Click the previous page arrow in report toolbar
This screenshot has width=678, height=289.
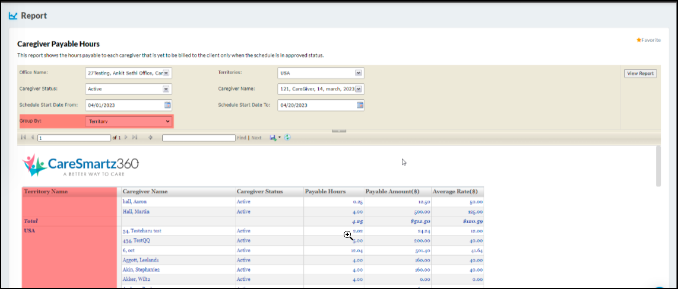pos(32,138)
